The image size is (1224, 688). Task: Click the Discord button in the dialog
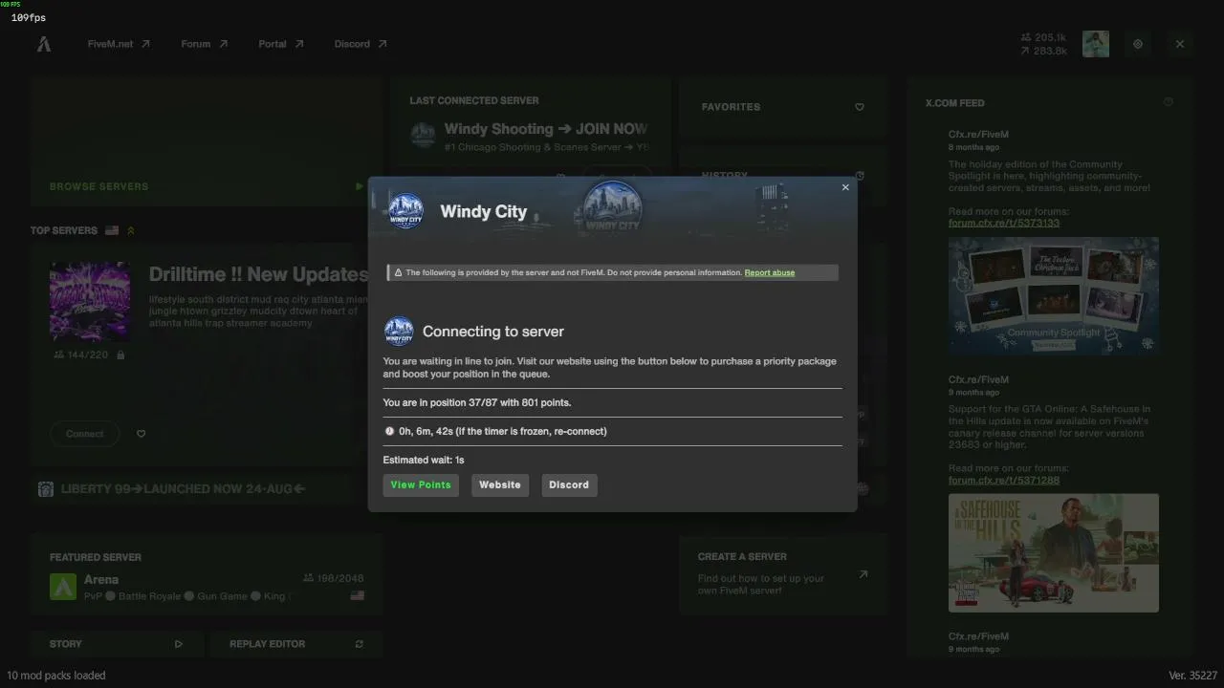click(x=569, y=485)
